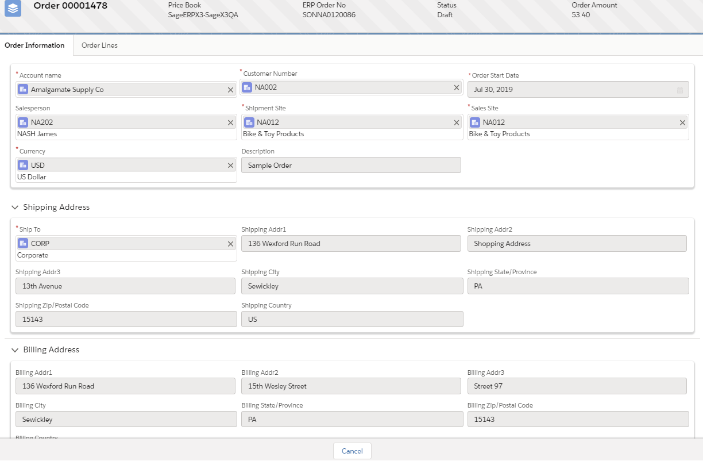The width and height of the screenshot is (703, 461).
Task: Remove NA002 from Customer Number field
Action: [457, 87]
